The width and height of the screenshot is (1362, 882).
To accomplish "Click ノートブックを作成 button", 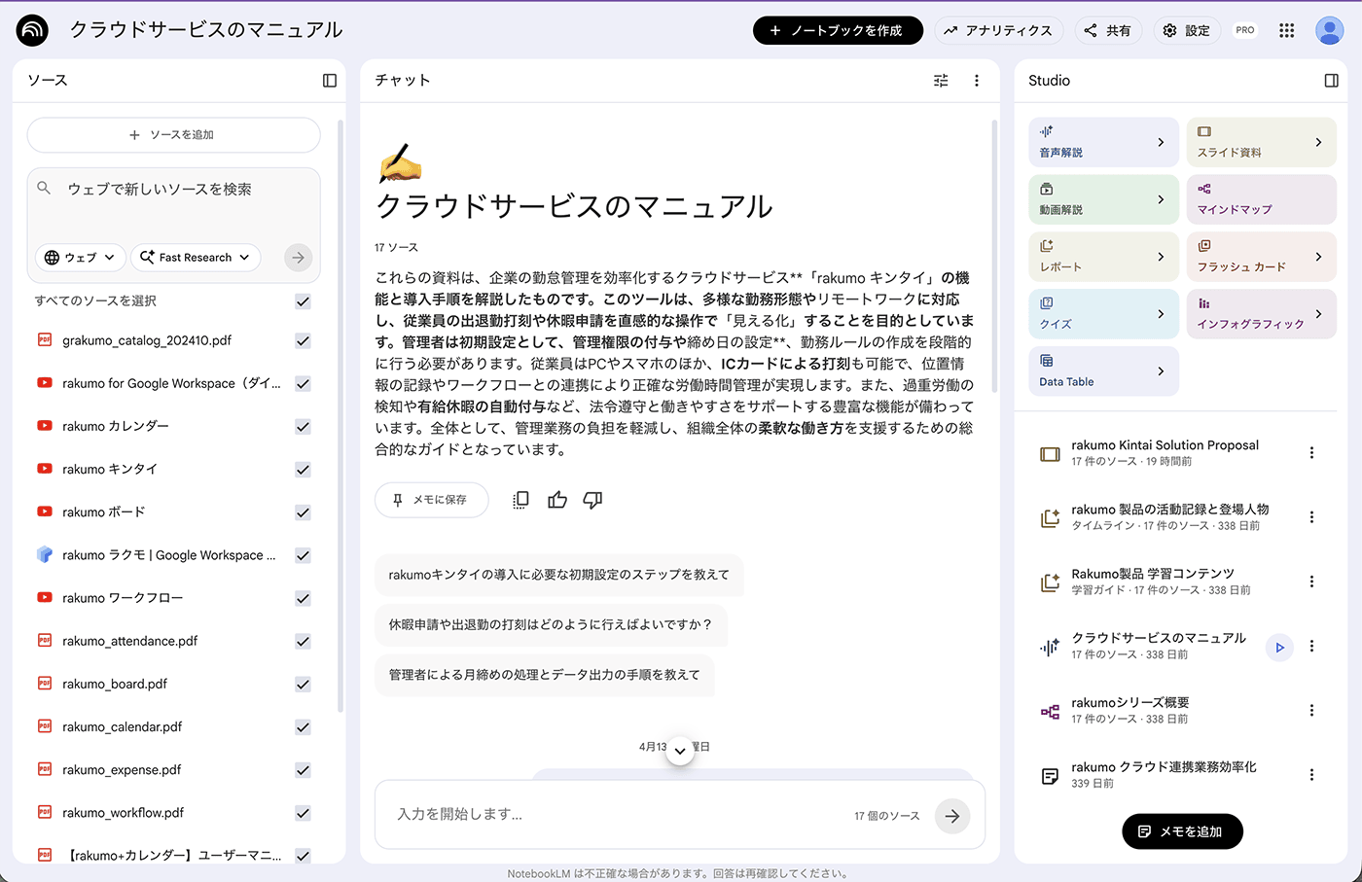I will point(838,30).
